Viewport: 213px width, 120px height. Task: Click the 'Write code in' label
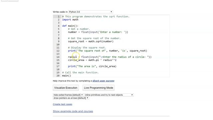click(x=60, y=12)
